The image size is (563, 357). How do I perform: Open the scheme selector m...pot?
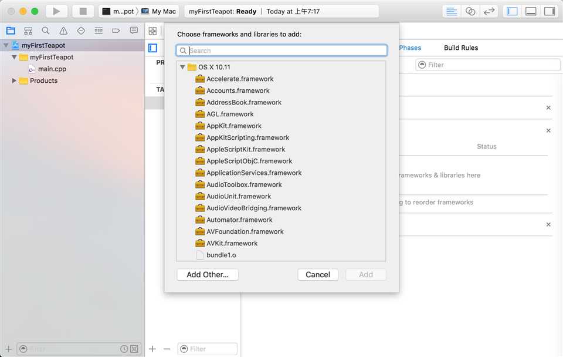click(118, 11)
